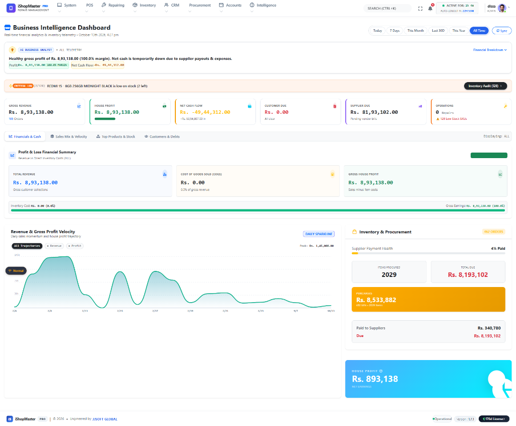
Task: Open the Accounts menu
Action: coord(230,5)
